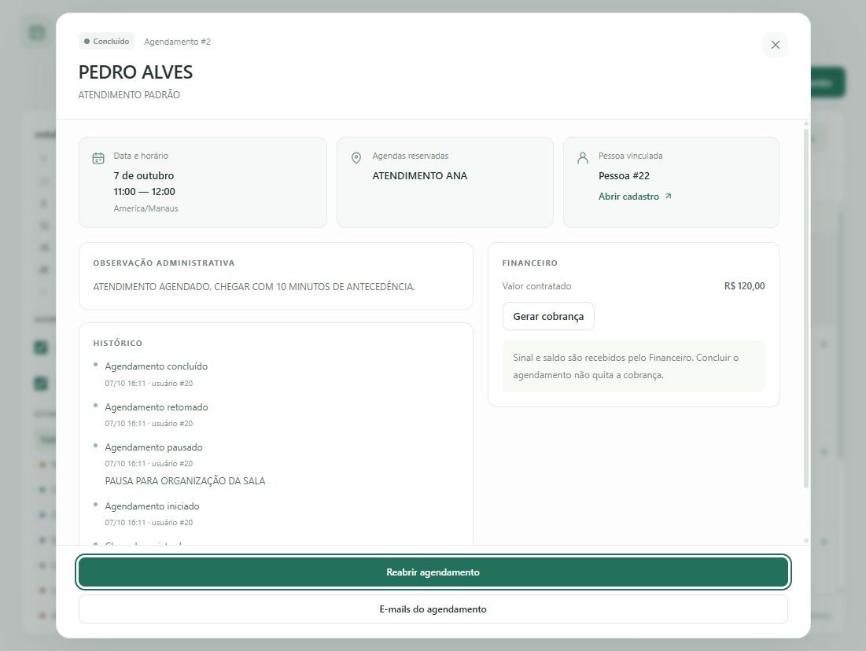
Task: Click America/Manaus timezone text
Action: pyautogui.click(x=146, y=208)
